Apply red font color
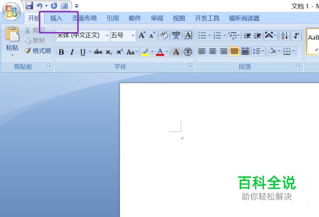The height and width of the screenshot is (217, 319). (x=160, y=52)
